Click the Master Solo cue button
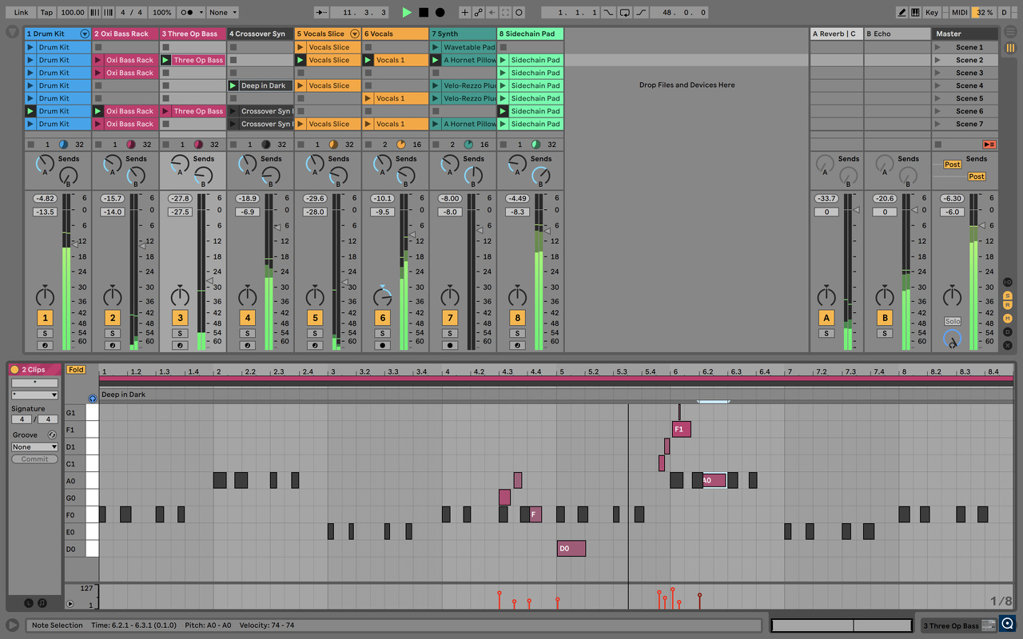Image resolution: width=1023 pixels, height=639 pixels. (953, 321)
